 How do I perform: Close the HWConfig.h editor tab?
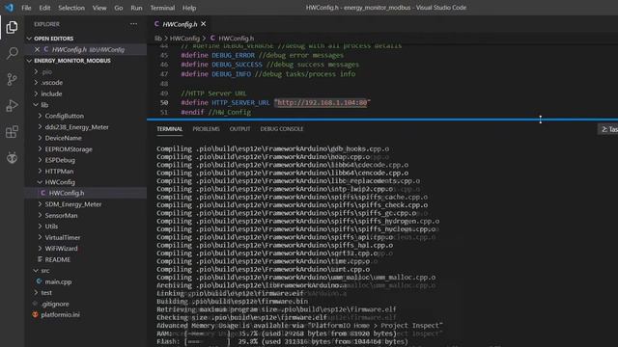pos(204,24)
